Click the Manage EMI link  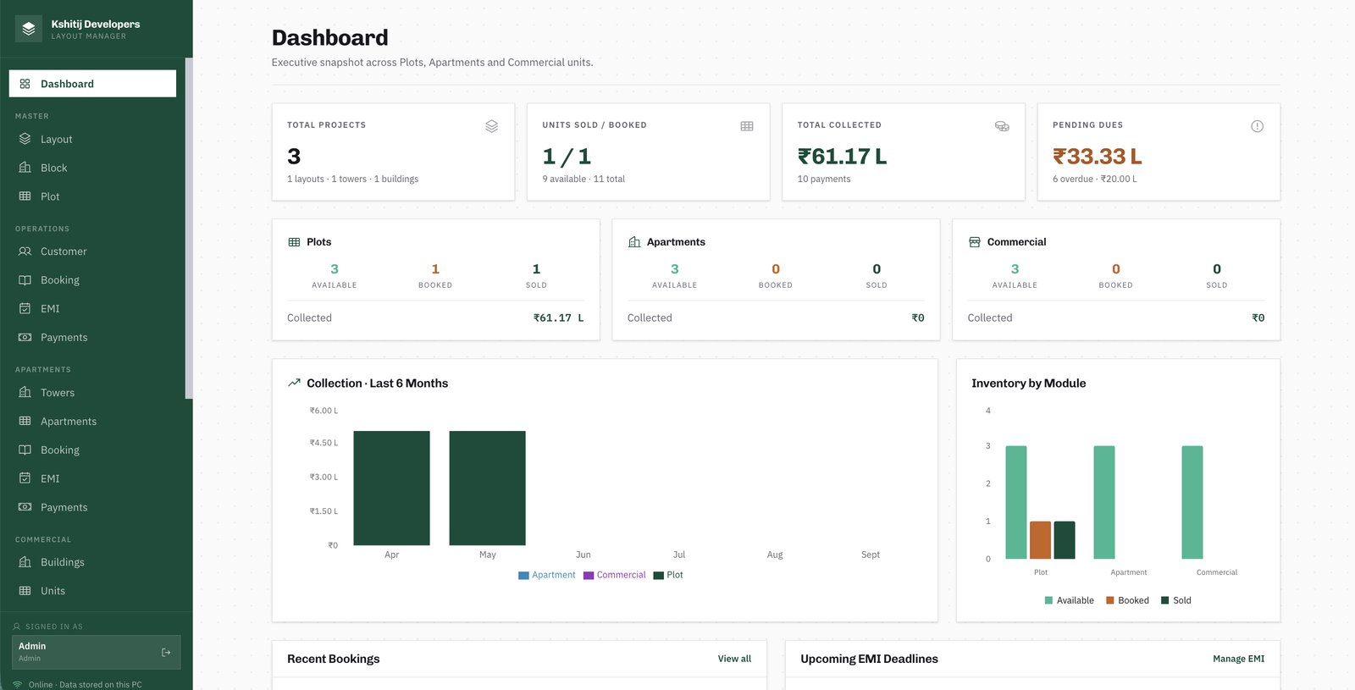coord(1238,659)
